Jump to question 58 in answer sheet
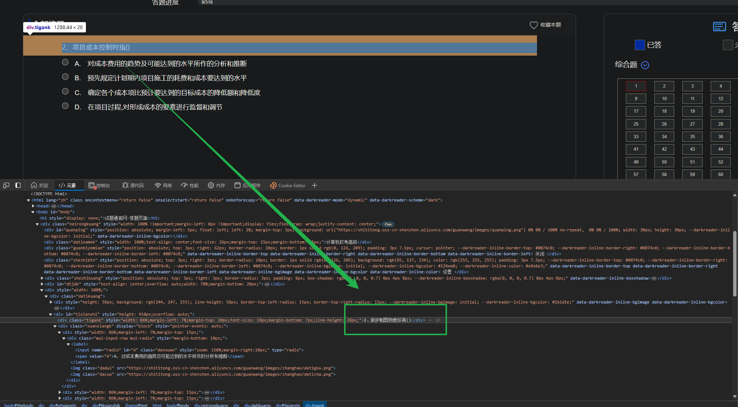This screenshot has width=738, height=407. pos(664,175)
